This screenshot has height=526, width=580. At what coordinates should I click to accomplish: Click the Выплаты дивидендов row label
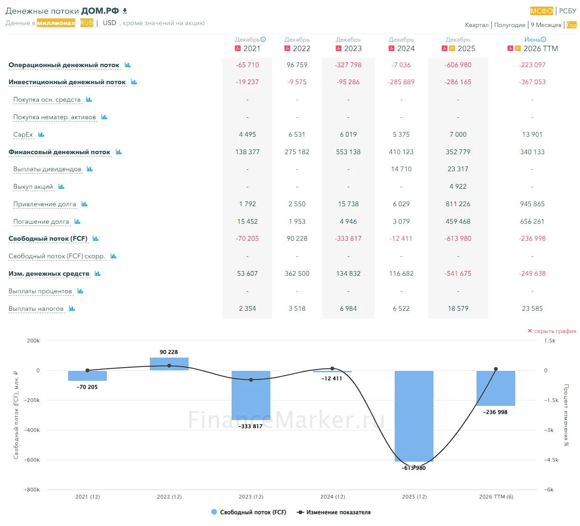[x=47, y=169]
